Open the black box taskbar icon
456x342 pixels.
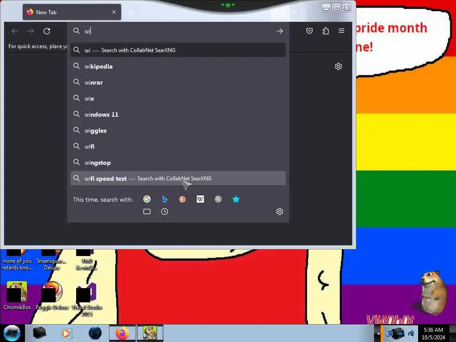point(39,333)
